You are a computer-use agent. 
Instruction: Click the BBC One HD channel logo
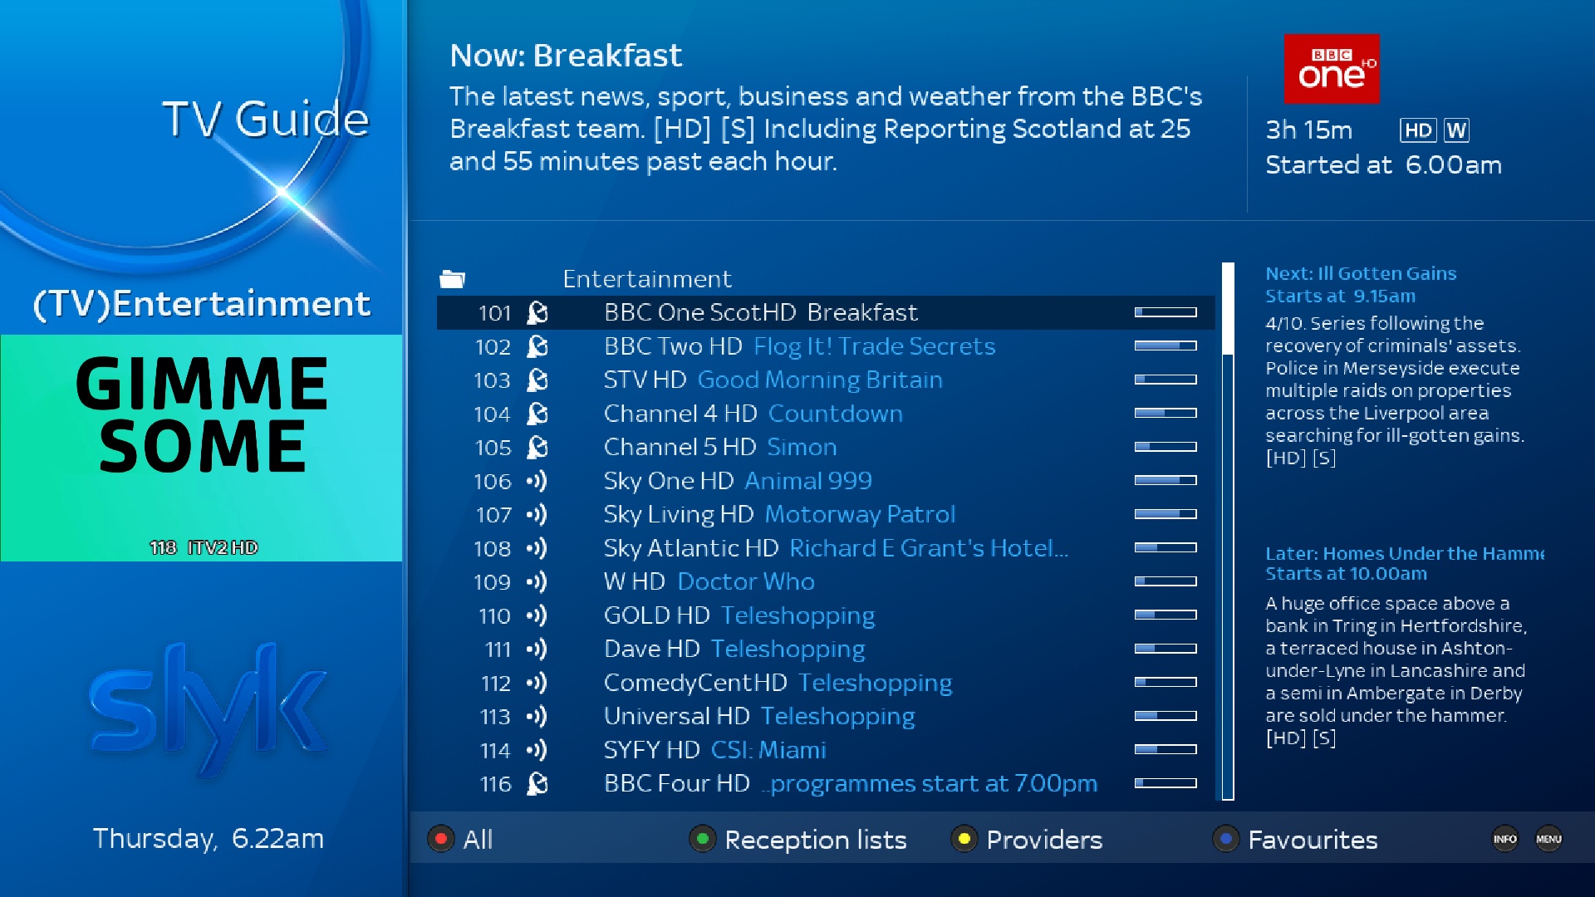pos(1332,69)
